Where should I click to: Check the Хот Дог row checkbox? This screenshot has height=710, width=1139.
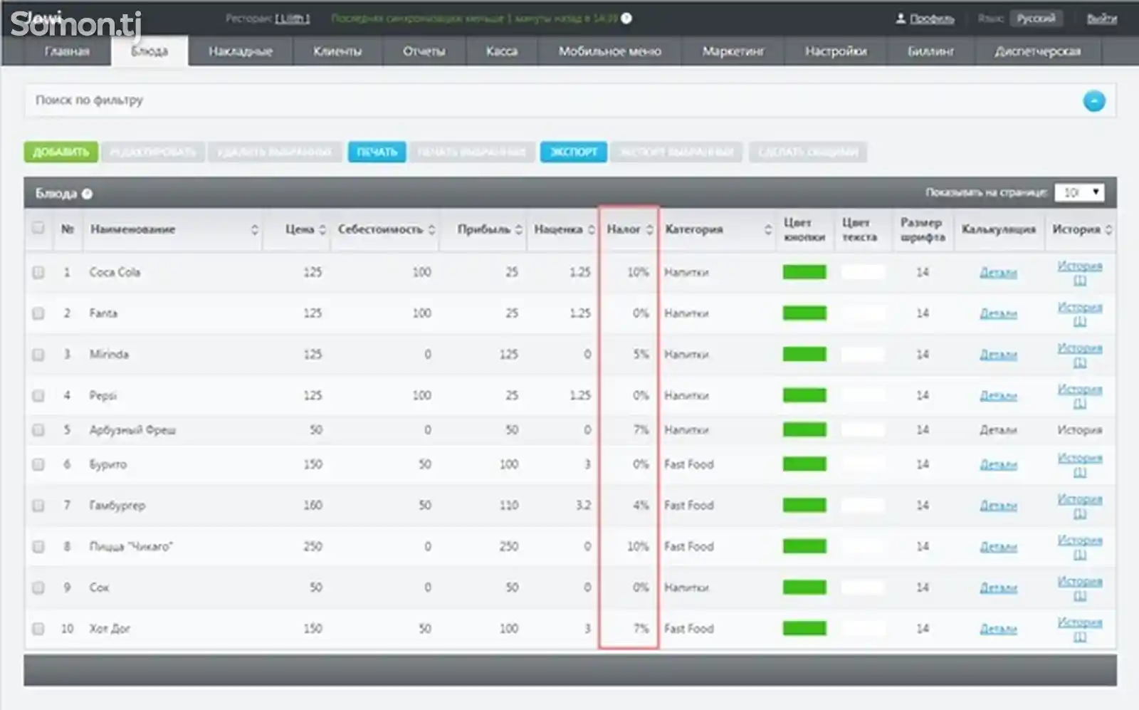(x=38, y=629)
